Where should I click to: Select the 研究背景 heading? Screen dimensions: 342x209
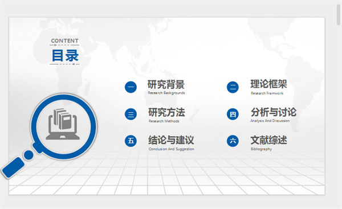coord(166,84)
